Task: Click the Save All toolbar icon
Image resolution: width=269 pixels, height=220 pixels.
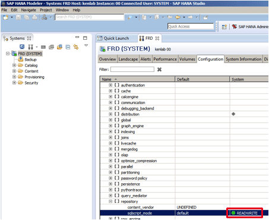Action: pos(27,17)
